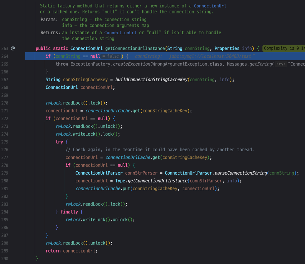Screen dimensions: 305x264
Task: Click the closing brace on line 290
Action: pos(37,258)
